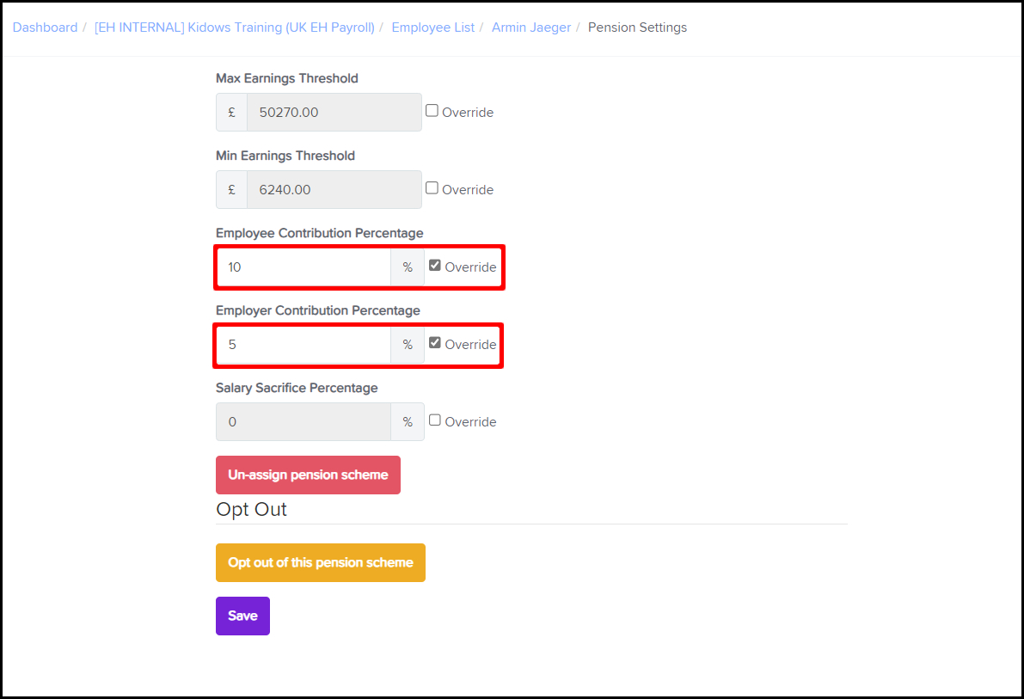The height and width of the screenshot is (699, 1024).
Task: Go to Kidows Training business breadcrumb
Action: tap(234, 28)
